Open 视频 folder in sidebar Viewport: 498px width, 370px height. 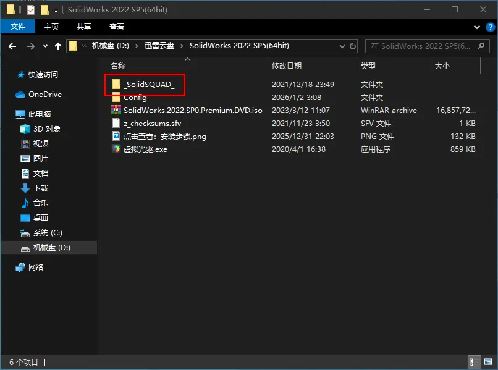click(41, 144)
